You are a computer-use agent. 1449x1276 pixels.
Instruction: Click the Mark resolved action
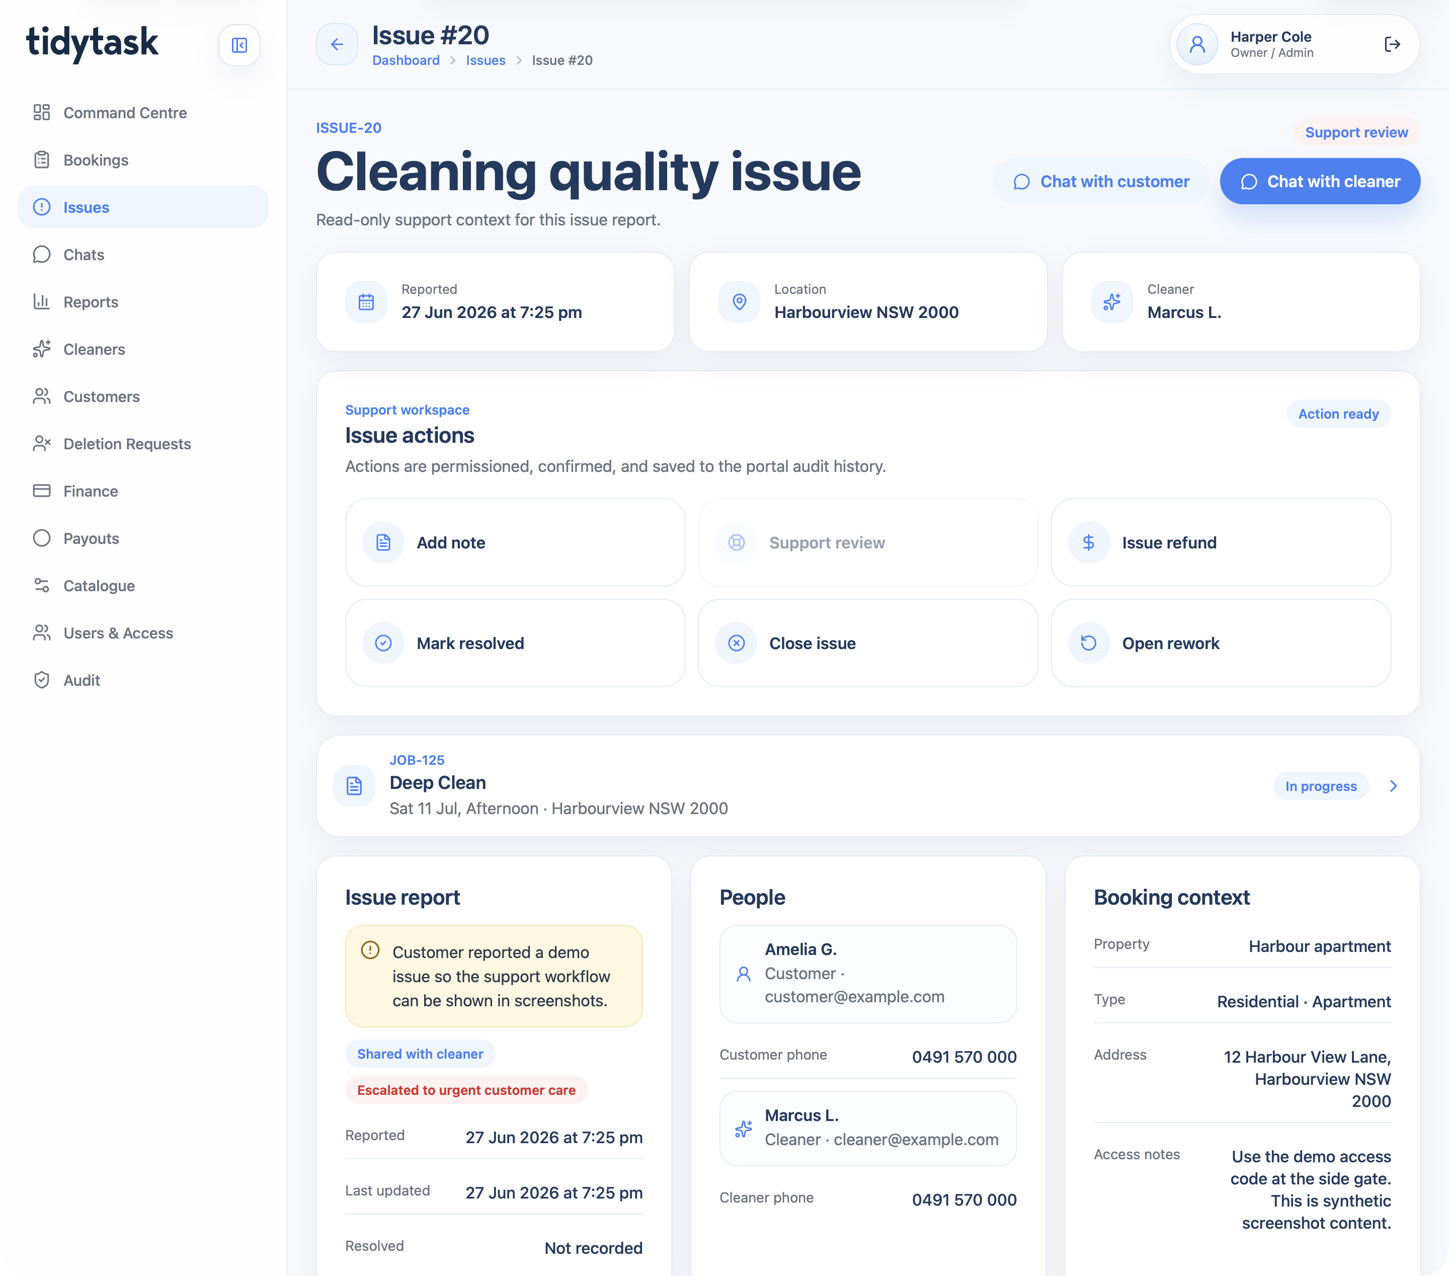click(515, 643)
